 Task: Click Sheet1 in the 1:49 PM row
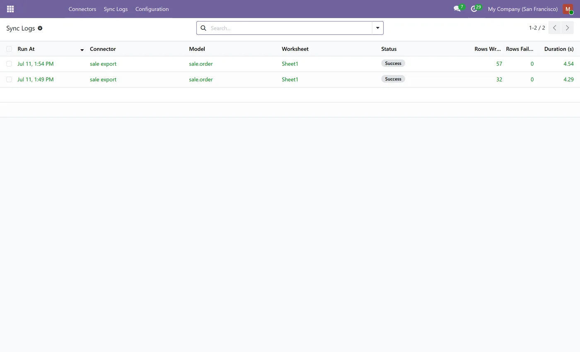(x=290, y=79)
